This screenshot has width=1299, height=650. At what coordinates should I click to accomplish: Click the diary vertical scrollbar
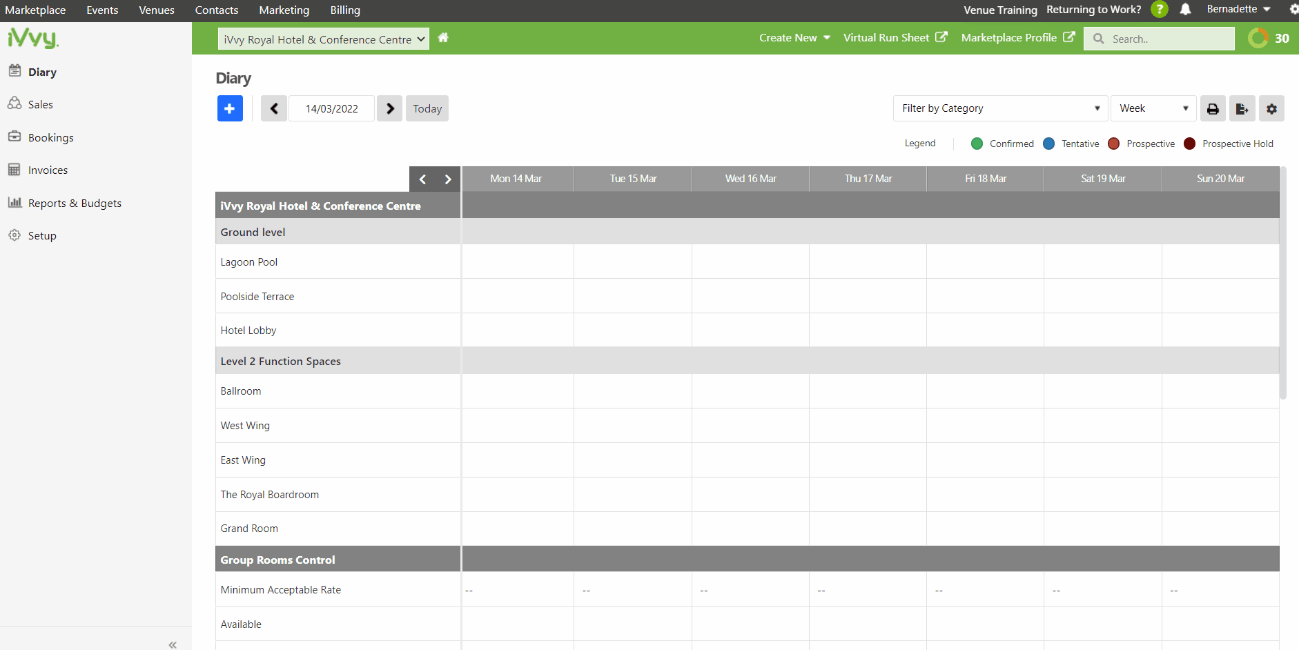tap(1282, 283)
